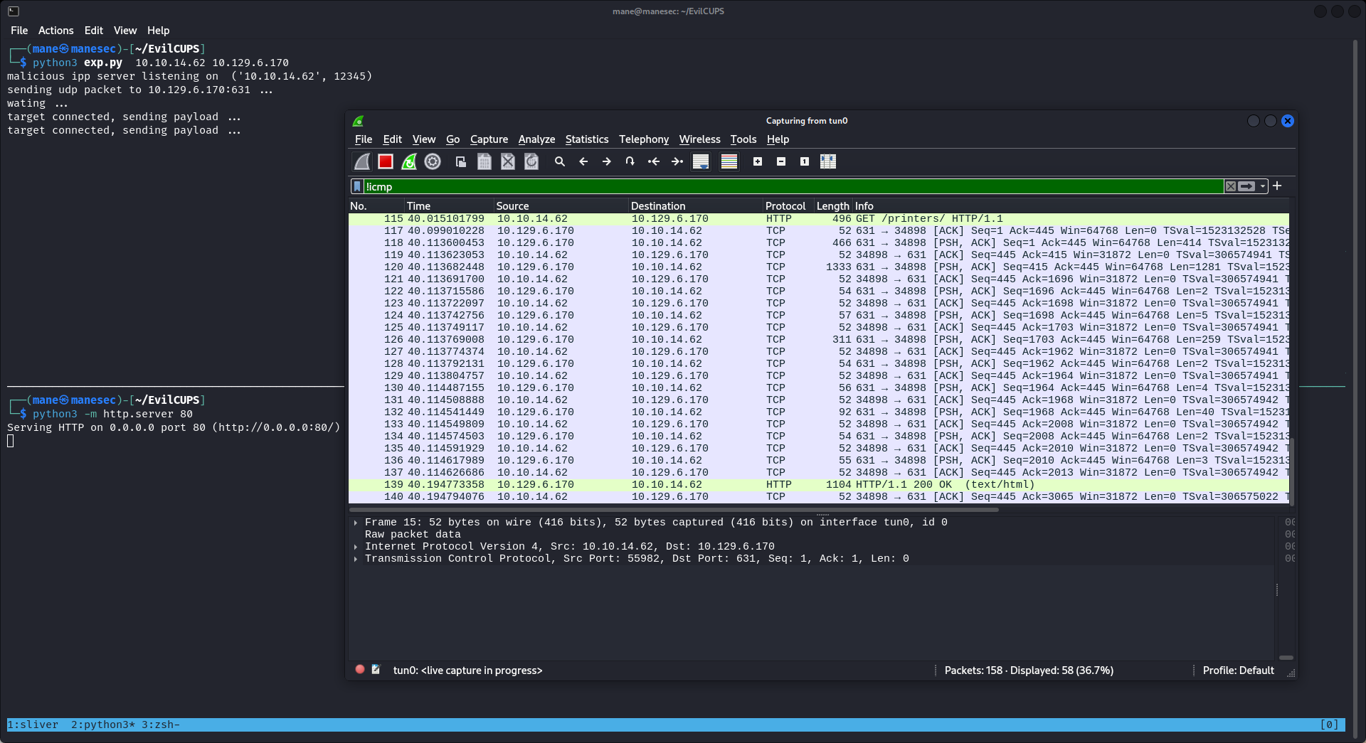The image size is (1366, 743).
Task: Reload this capture file icon
Action: point(531,162)
